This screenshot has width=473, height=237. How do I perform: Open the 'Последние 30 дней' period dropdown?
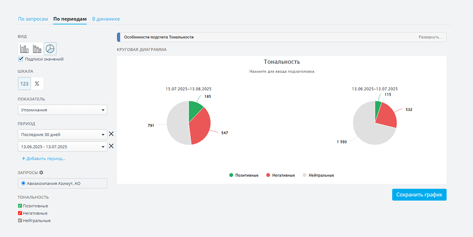pyautogui.click(x=62, y=135)
